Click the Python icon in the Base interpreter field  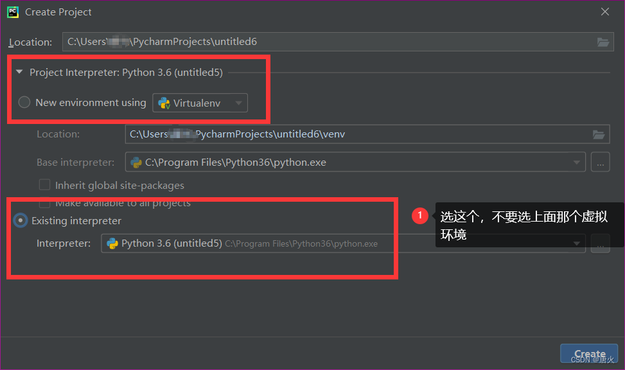136,163
